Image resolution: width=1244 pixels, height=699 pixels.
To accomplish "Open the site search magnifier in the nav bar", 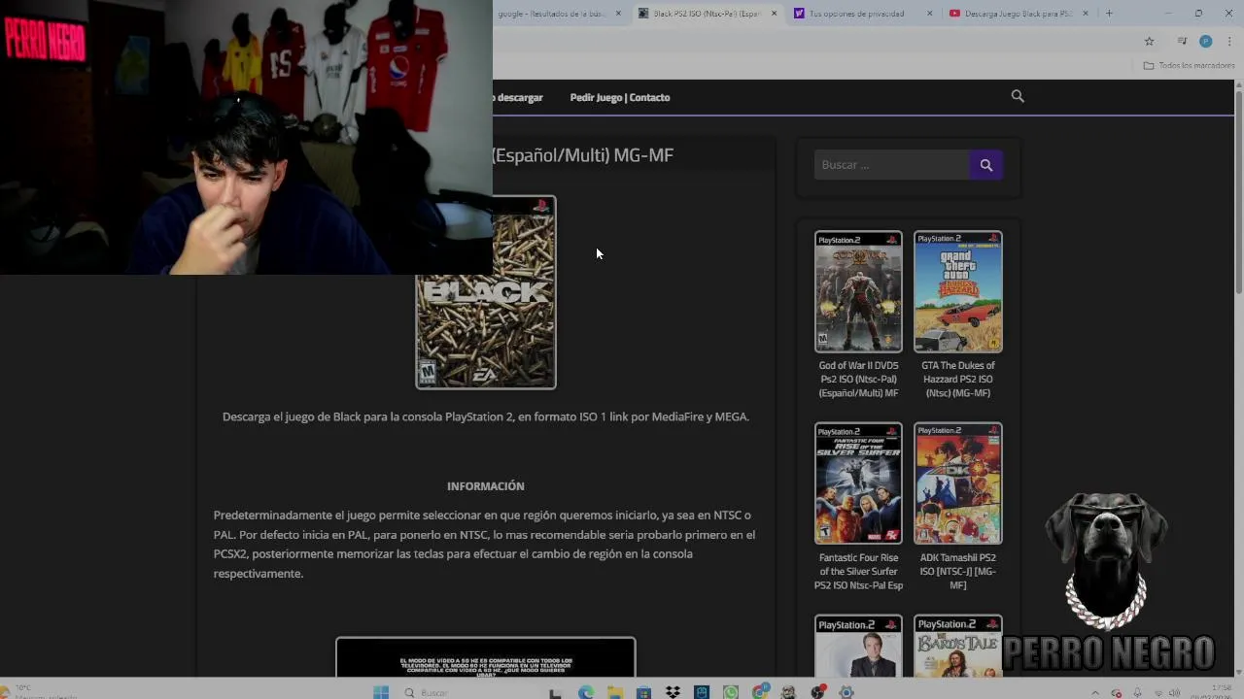I will coord(1018,96).
